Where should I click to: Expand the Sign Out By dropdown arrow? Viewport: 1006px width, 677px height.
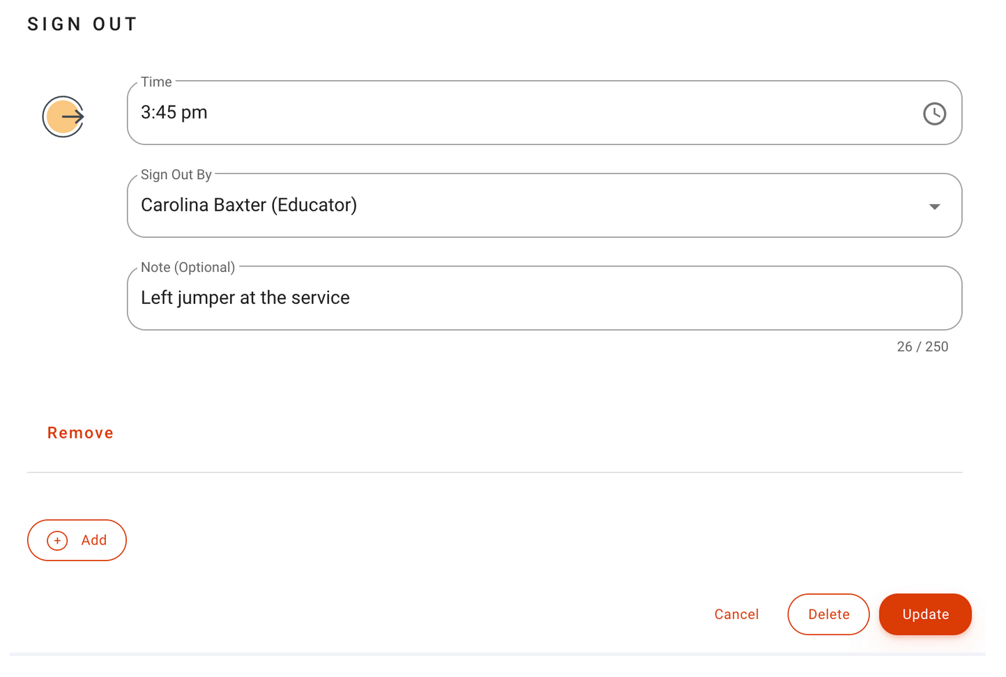[934, 206]
